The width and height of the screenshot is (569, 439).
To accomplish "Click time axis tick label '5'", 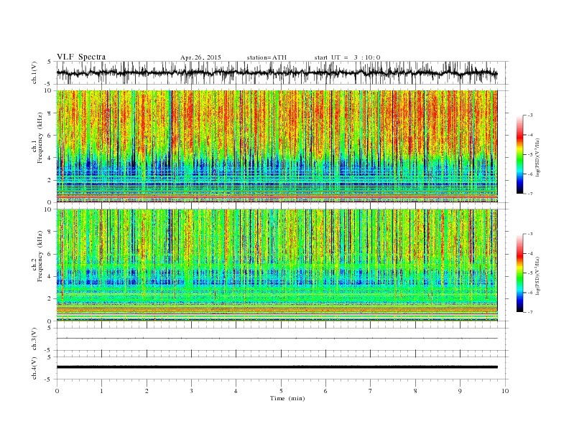I will tap(281, 391).
